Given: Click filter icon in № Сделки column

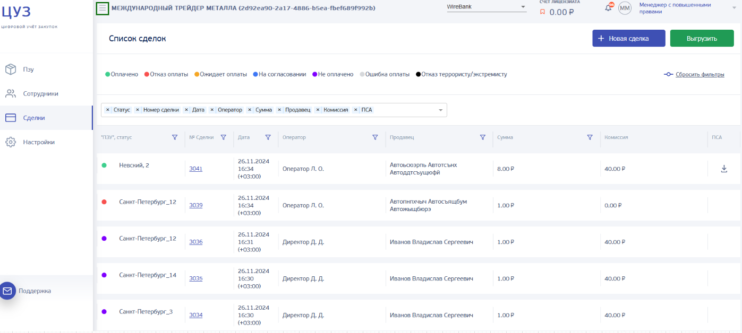Looking at the screenshot, I should [x=223, y=137].
